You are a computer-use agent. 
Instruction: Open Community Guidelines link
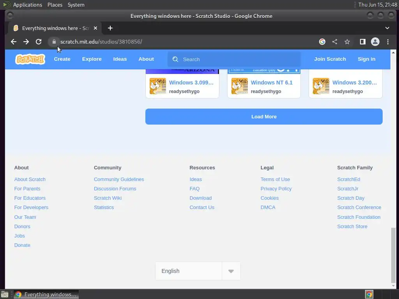pos(119,179)
